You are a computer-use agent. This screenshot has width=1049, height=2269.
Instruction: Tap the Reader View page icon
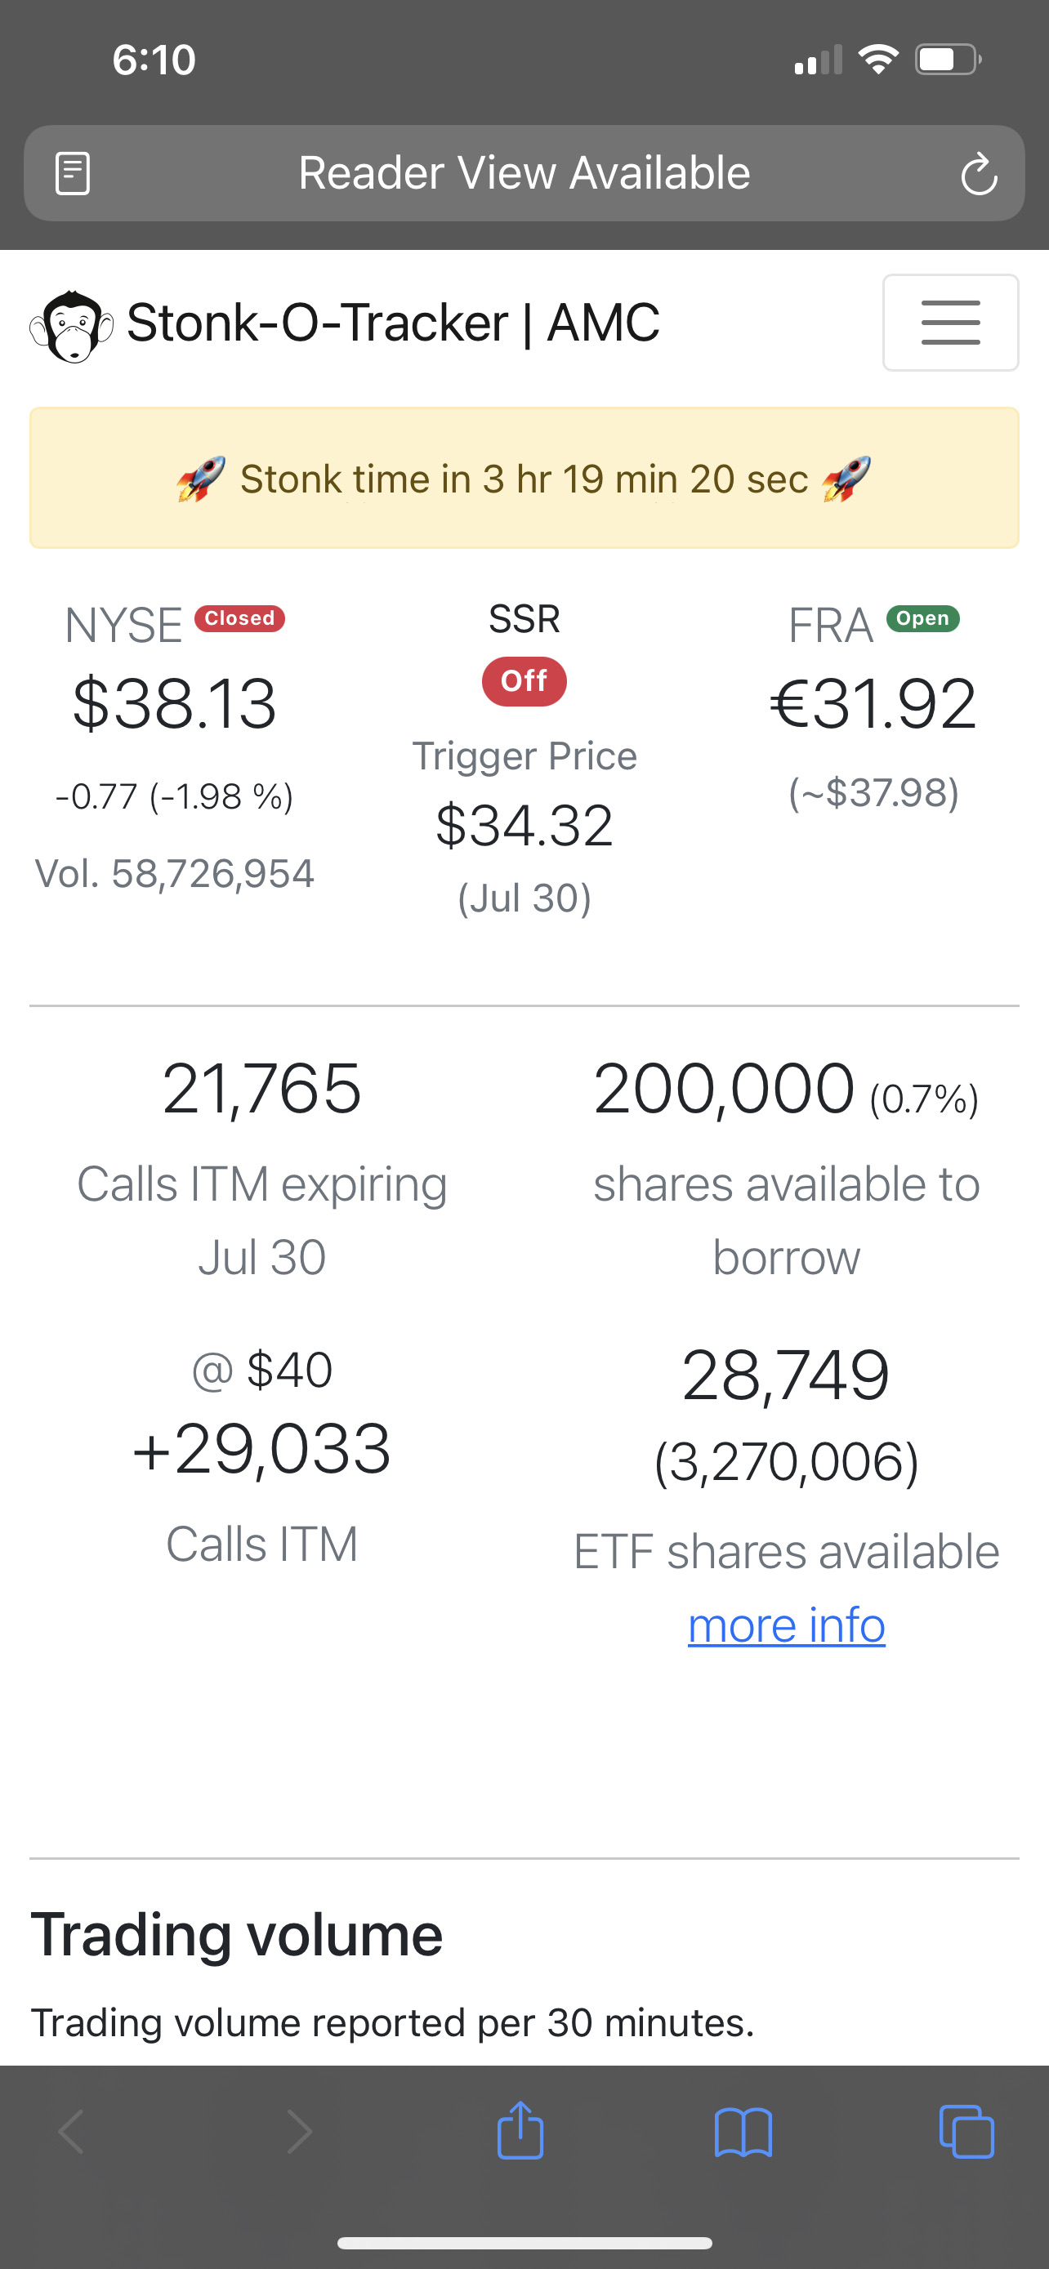pyautogui.click(x=72, y=172)
